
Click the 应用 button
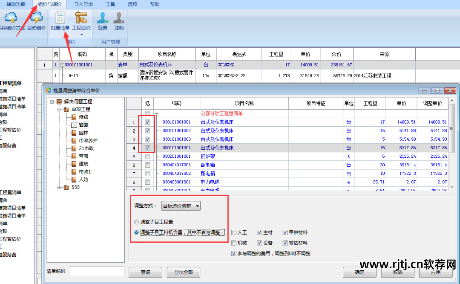coord(436,272)
